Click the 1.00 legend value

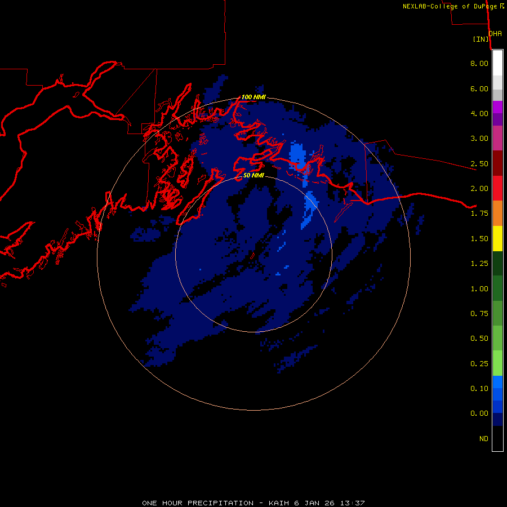click(479, 289)
